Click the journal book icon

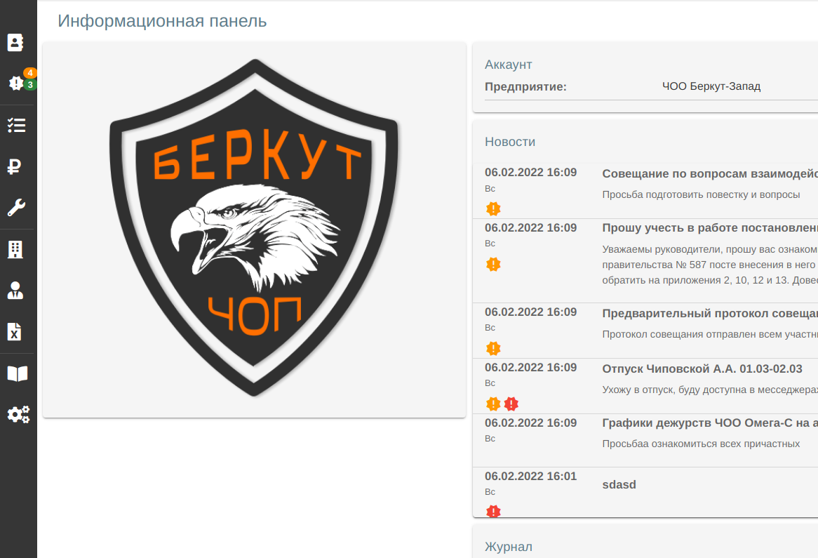[18, 373]
